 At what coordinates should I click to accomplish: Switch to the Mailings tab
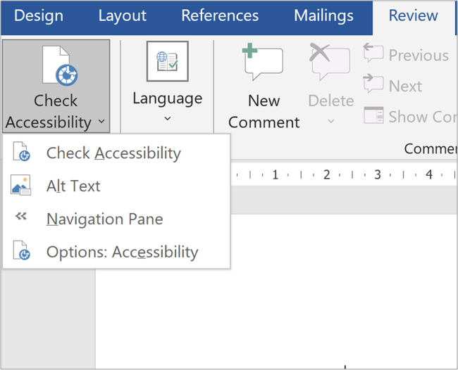323,15
